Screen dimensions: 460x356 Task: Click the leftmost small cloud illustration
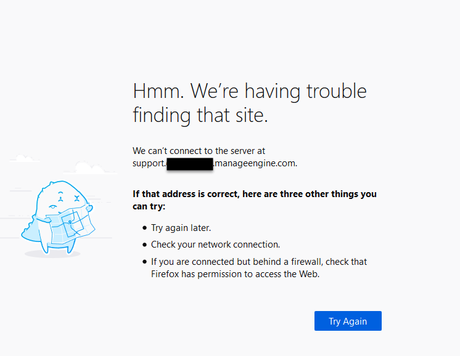pyautogui.click(x=24, y=159)
